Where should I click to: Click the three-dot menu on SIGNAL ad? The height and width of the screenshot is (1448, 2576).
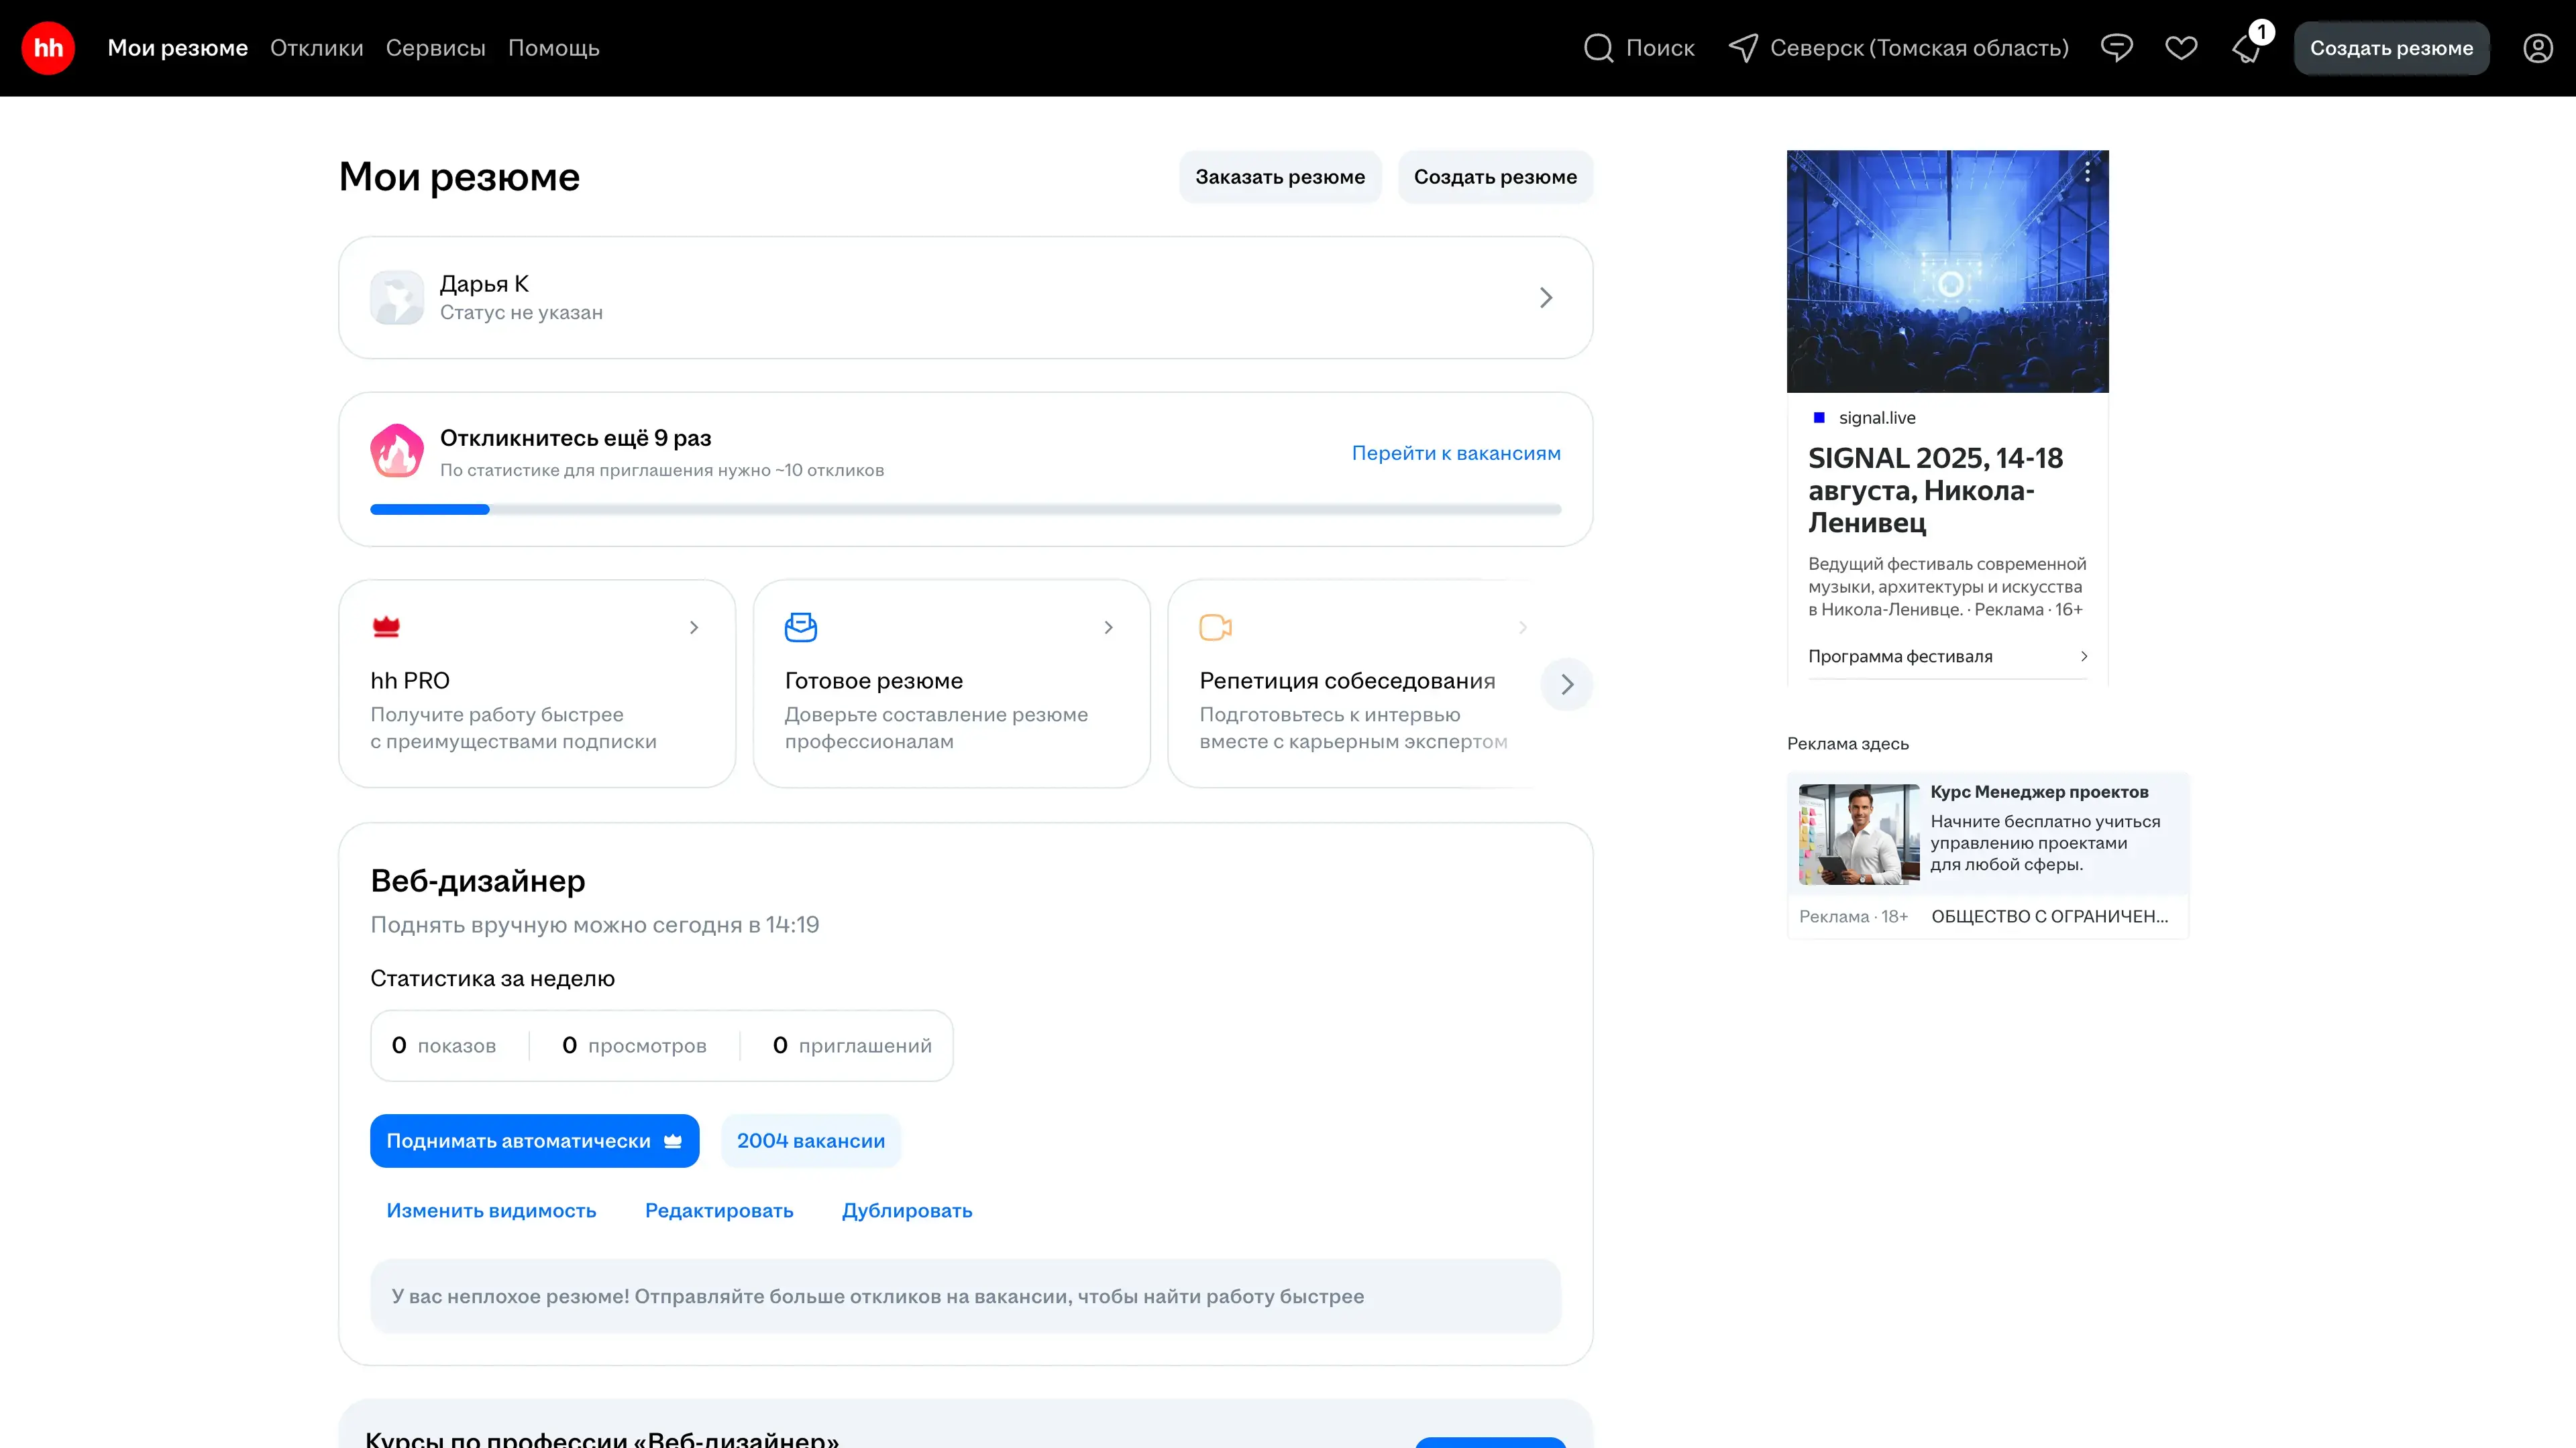(x=2087, y=172)
